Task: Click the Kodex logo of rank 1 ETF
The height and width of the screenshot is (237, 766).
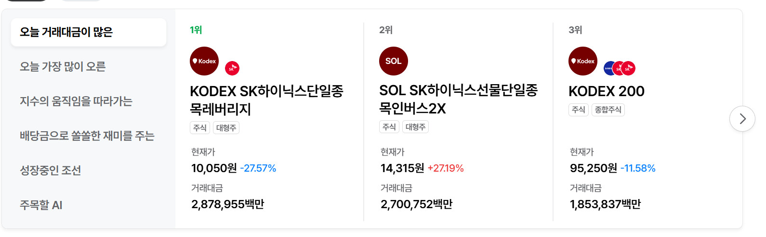Action: (204, 61)
